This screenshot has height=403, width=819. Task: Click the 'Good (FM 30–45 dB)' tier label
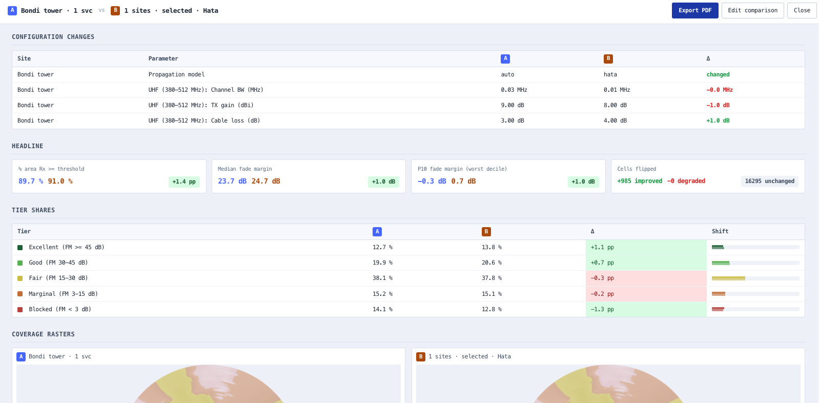[x=58, y=263]
